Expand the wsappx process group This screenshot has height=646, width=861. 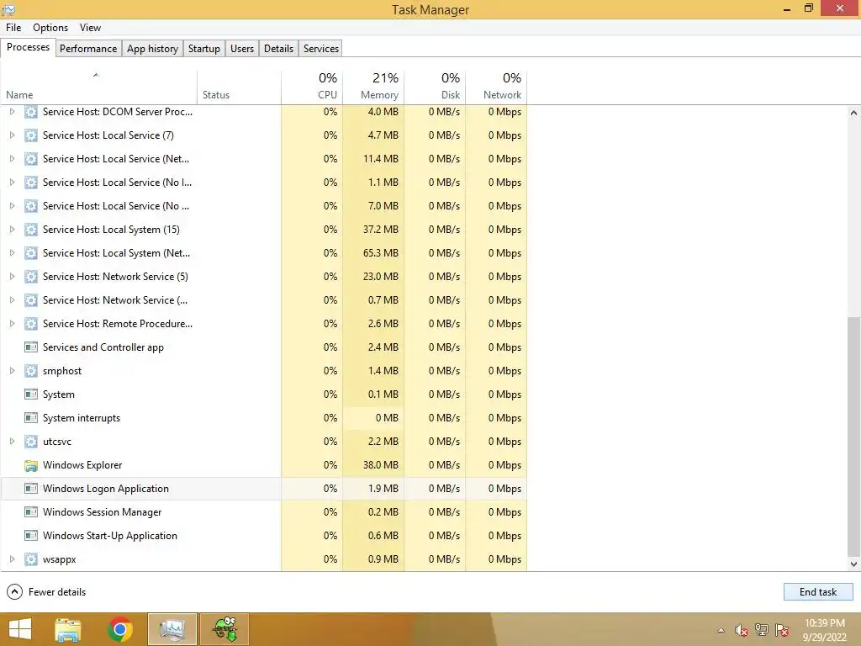12,559
